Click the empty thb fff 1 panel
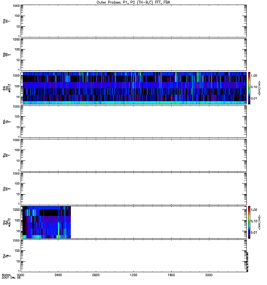 pos(133,21)
